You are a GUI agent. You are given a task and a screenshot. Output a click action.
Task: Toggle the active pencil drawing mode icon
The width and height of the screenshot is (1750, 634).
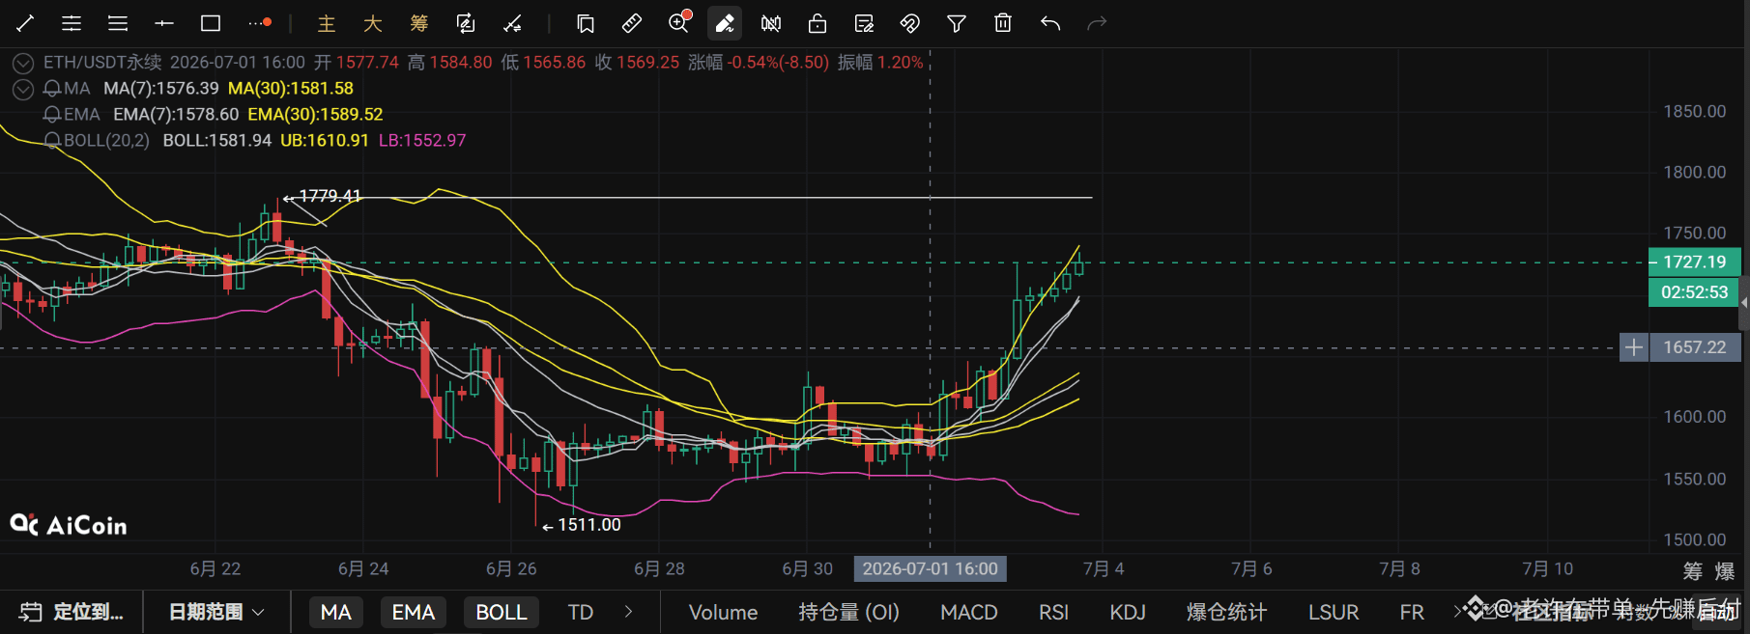click(x=725, y=23)
